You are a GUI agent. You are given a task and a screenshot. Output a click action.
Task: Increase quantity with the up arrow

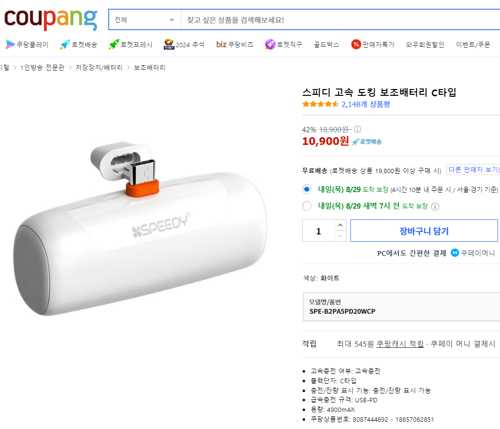[340, 224]
